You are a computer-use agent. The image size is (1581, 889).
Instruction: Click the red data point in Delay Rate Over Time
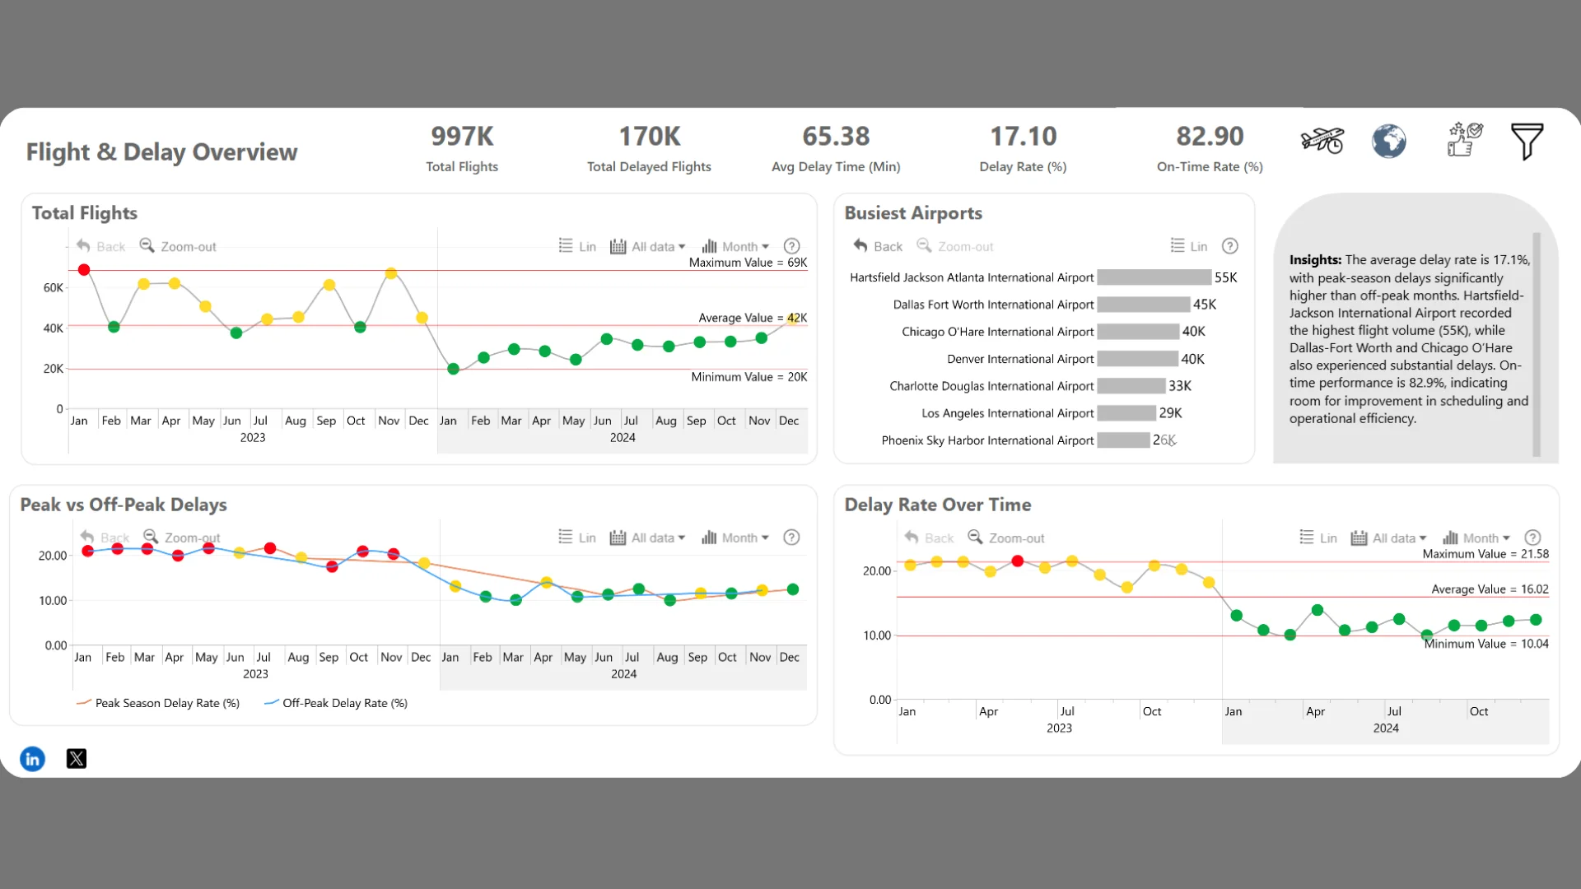coord(1018,561)
